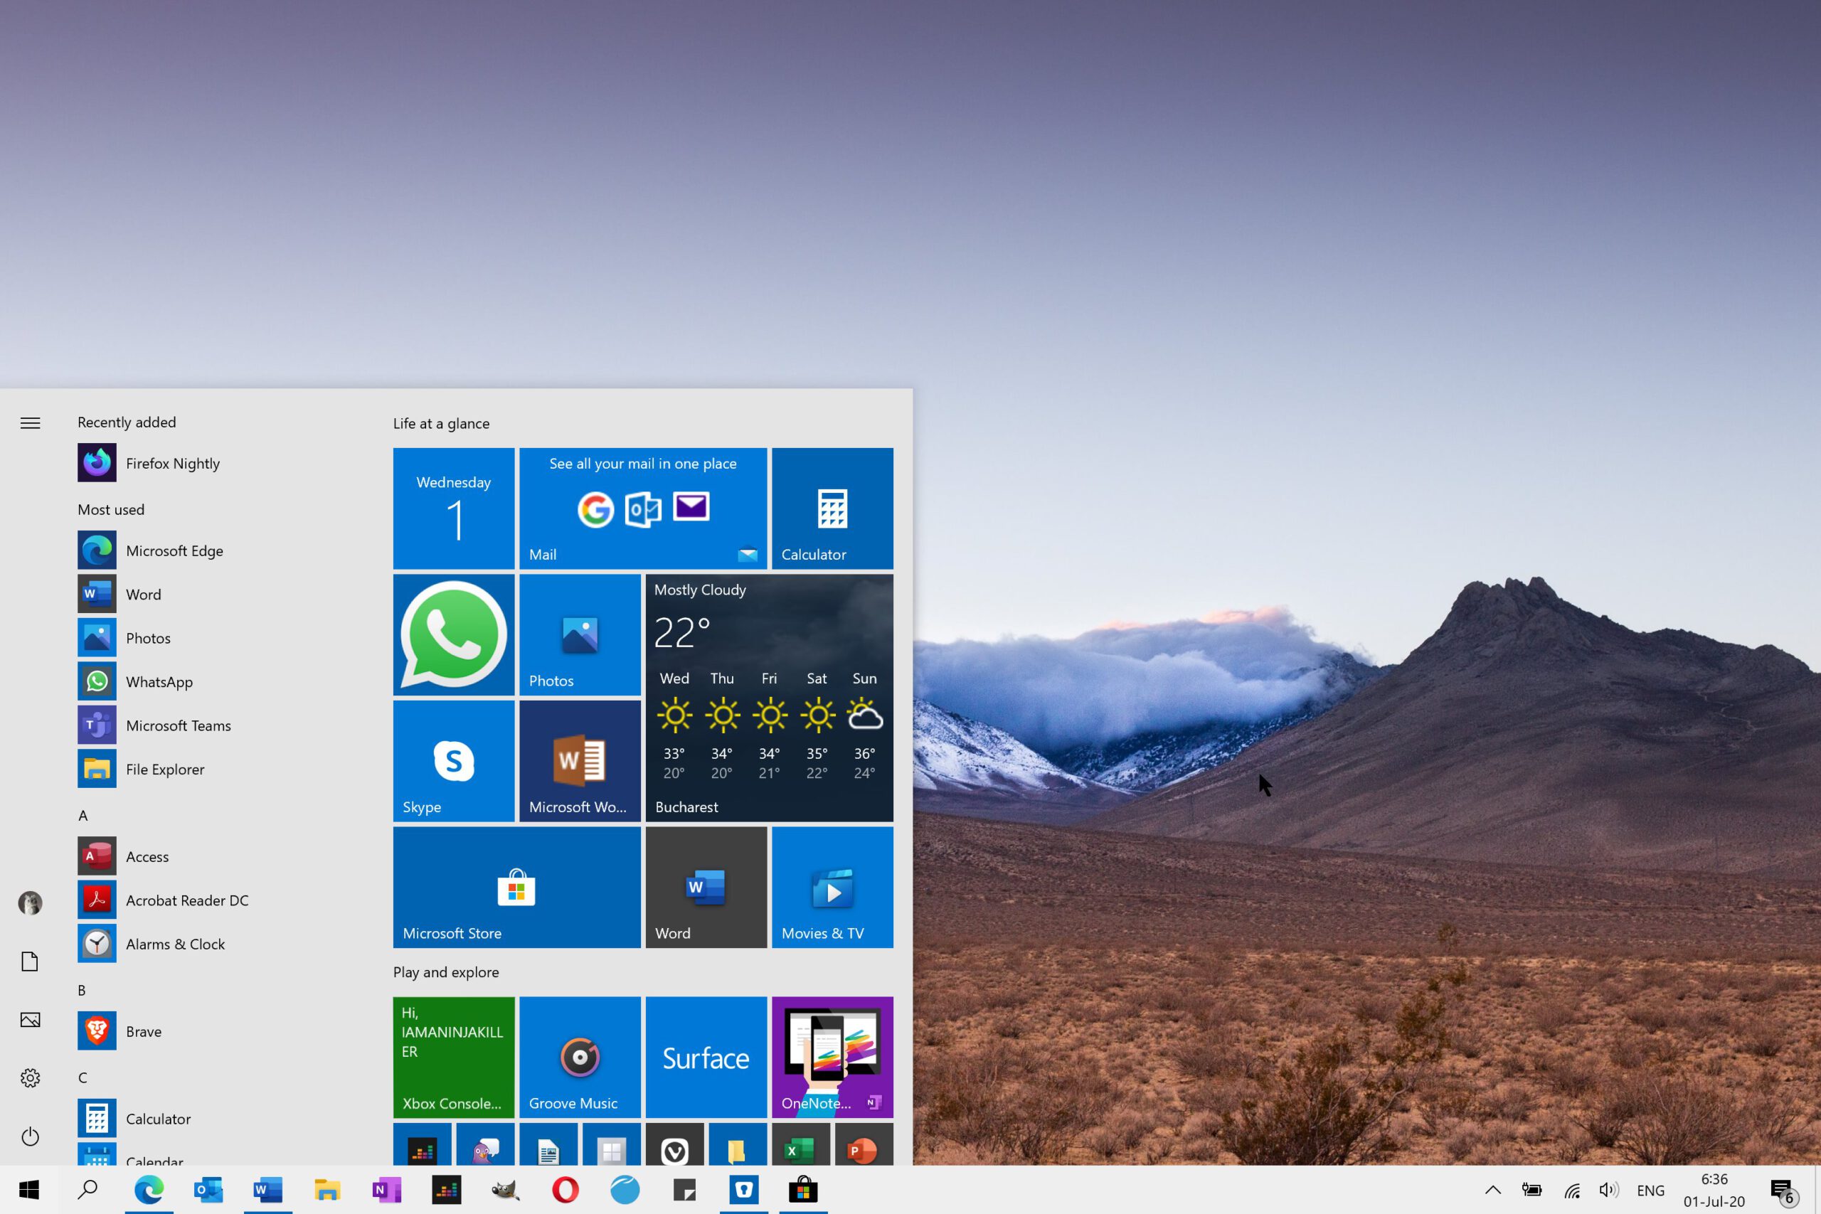Jump to letter C in app list

tap(83, 1077)
